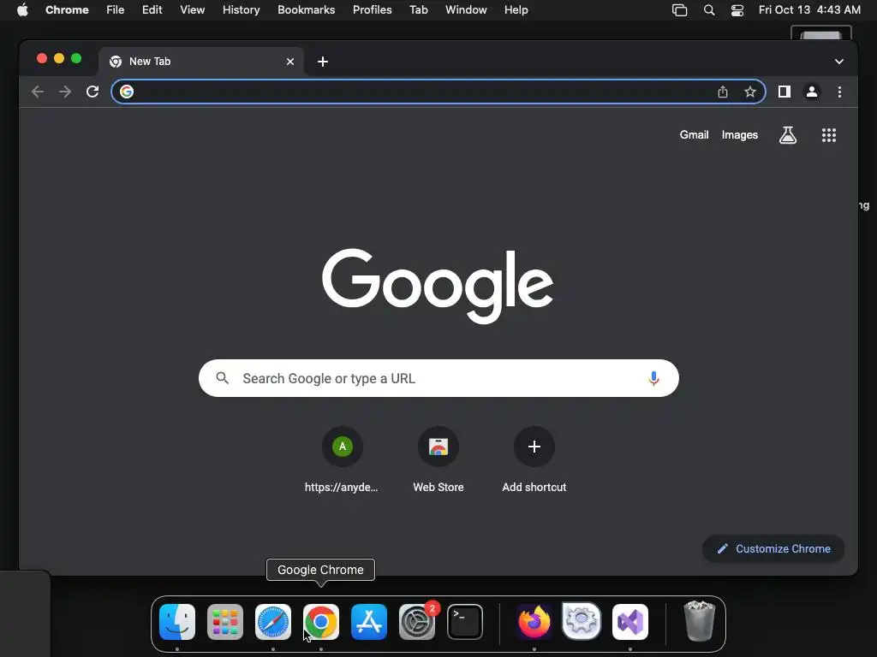This screenshot has height=657, width=877.
Task: Open the History menu
Action: point(241,10)
